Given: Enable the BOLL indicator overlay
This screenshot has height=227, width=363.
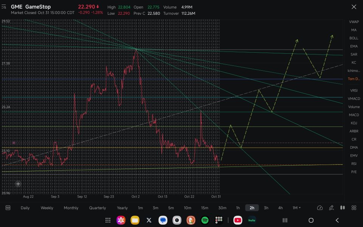Looking at the screenshot, I should pos(354,38).
